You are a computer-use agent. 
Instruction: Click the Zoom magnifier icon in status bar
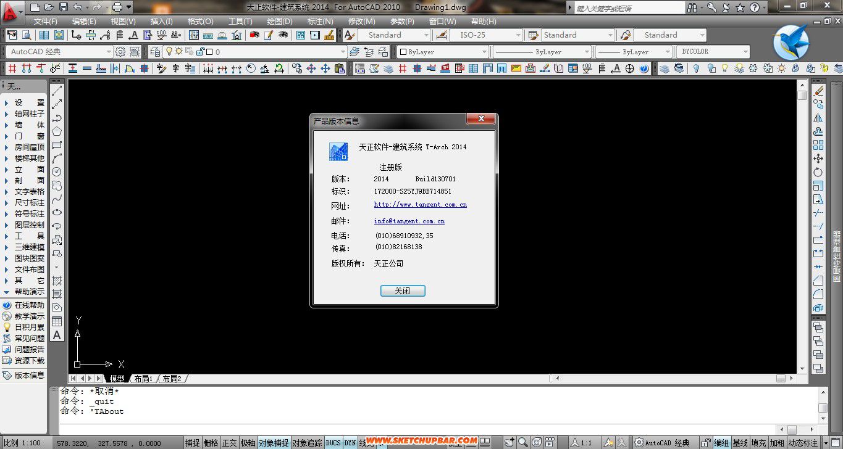pos(523,442)
